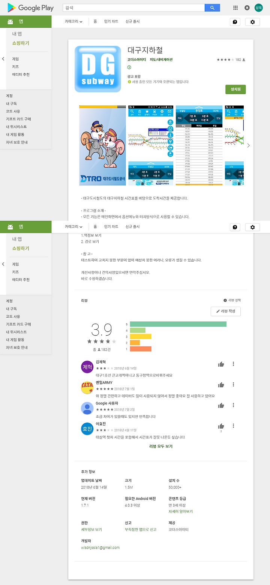Click Google 사용자's default avatar

tap(87, 408)
